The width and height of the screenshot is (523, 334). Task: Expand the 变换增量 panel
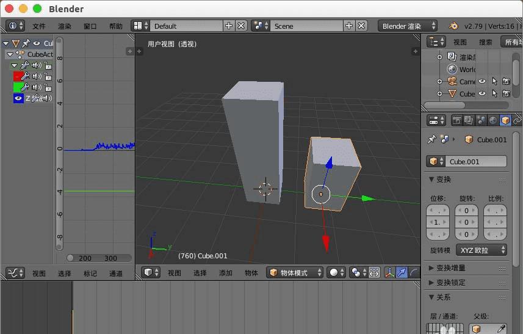point(450,268)
